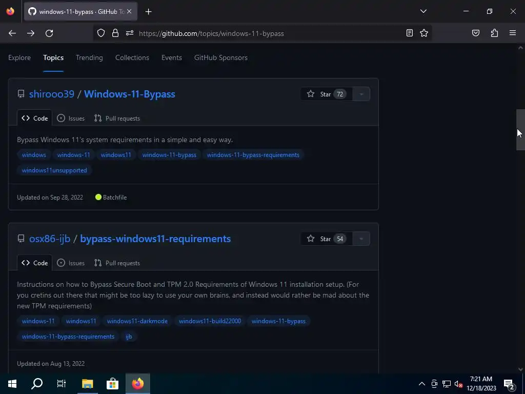Expand the star list dropdown beside Star 54
The height and width of the screenshot is (394, 525).
(x=361, y=239)
